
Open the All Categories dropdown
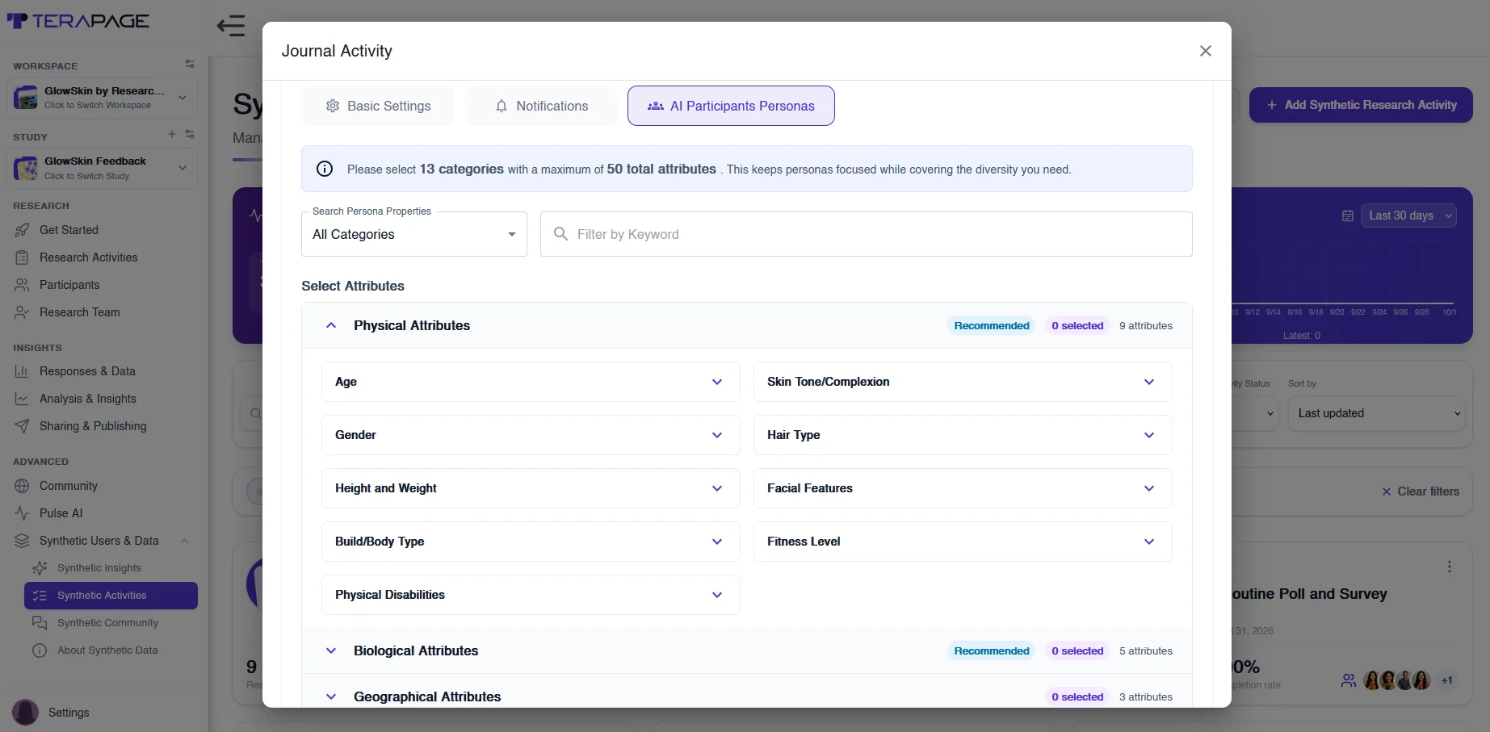[x=414, y=234]
